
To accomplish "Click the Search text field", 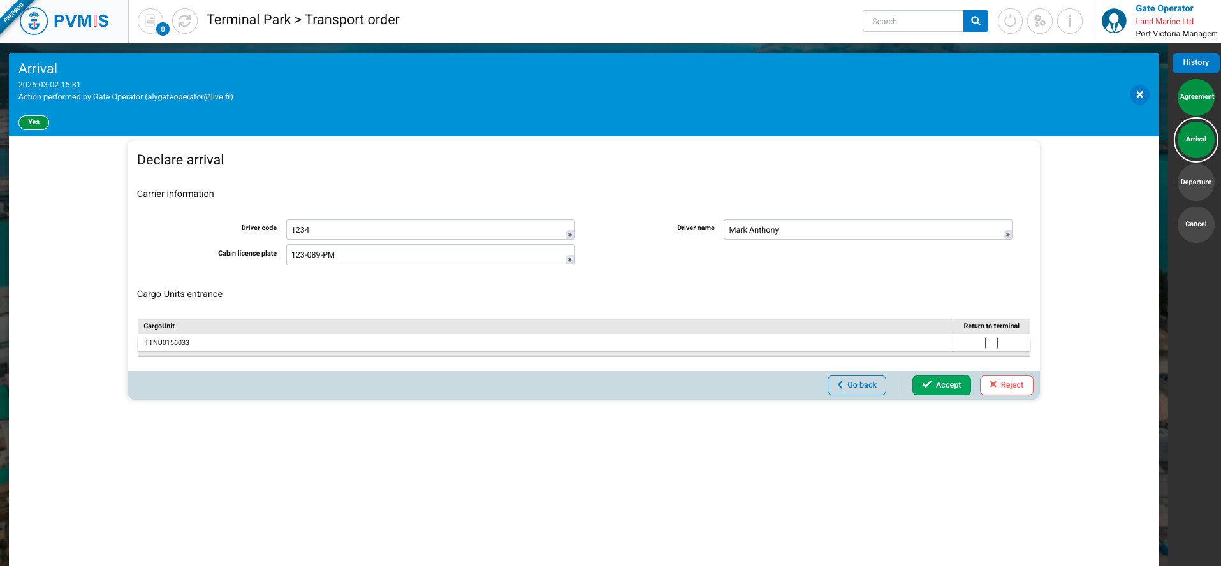I will 912,21.
